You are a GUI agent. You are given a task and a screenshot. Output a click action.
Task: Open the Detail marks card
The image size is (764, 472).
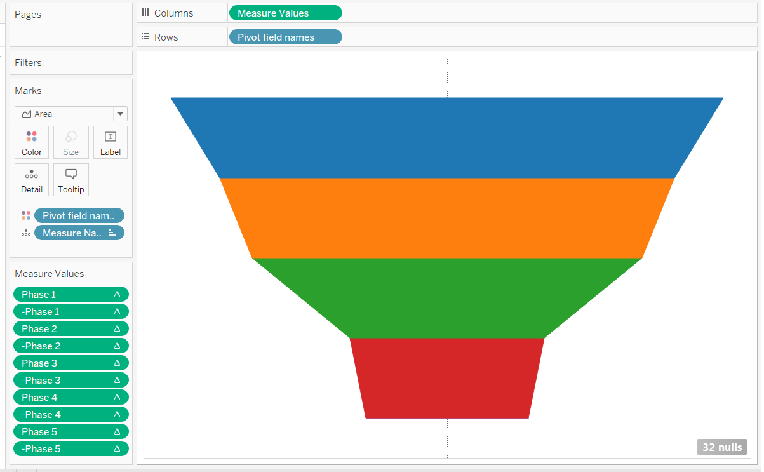(32, 180)
